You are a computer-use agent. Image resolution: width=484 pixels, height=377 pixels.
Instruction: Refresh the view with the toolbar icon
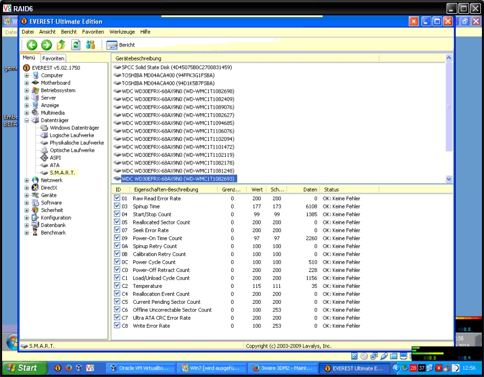point(76,45)
